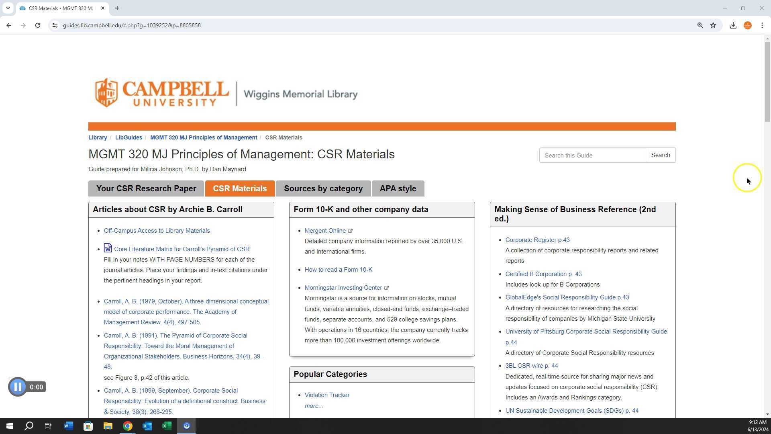
Task: Open File Explorer from the taskbar
Action: click(x=108, y=426)
